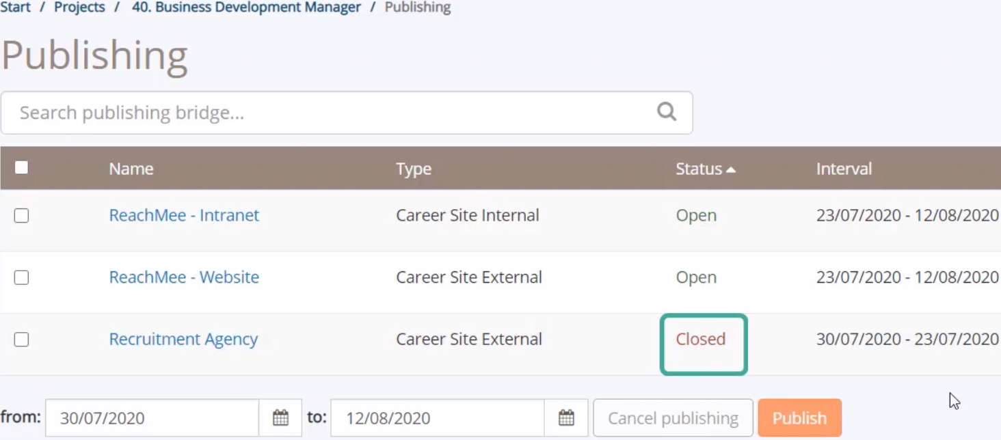Viewport: 1001px width, 440px height.
Task: Sort by Type column header
Action: point(414,169)
